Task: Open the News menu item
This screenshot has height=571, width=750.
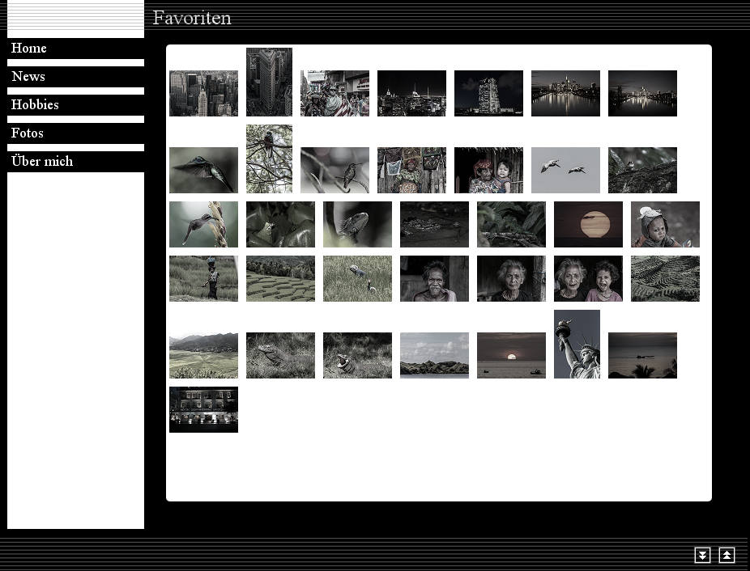Action: [28, 77]
